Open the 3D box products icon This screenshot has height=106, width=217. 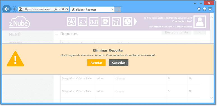(105, 22)
